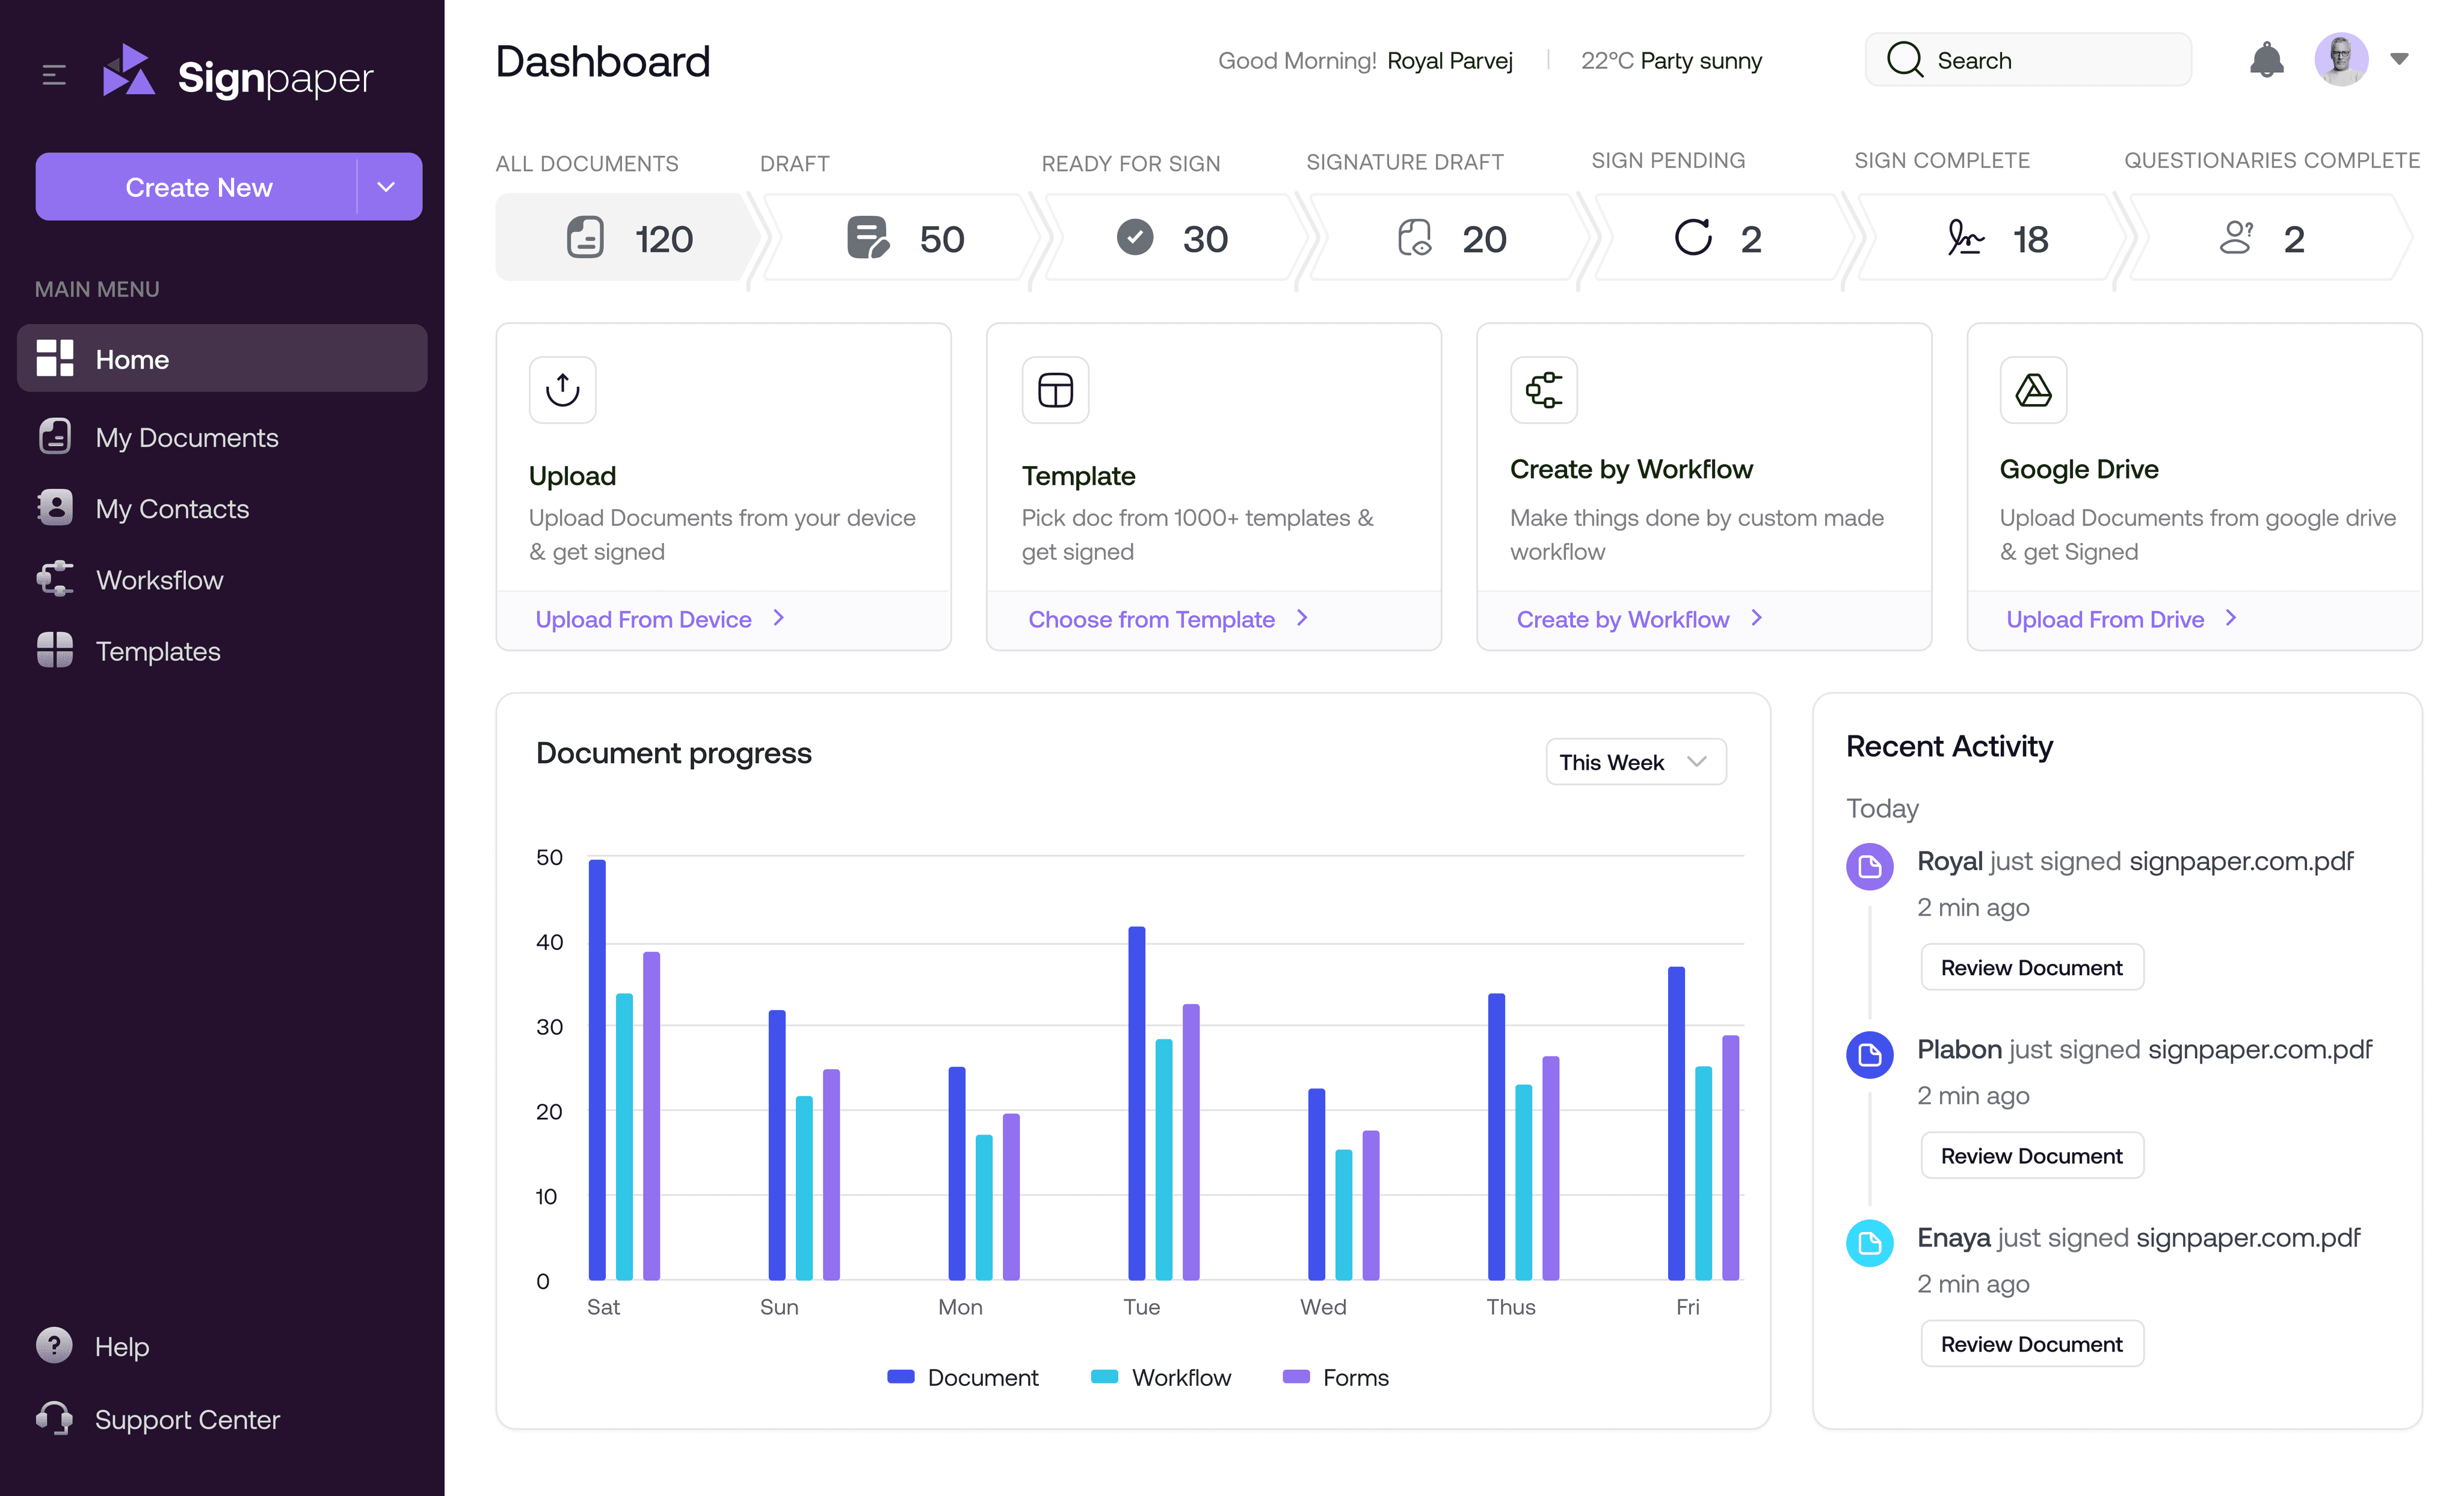This screenshot has width=2464, height=1496.
Task: Go to Templates menu item
Action: (157, 652)
